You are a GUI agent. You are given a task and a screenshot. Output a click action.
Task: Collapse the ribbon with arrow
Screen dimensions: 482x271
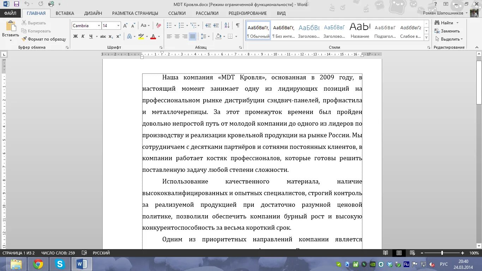477,47
